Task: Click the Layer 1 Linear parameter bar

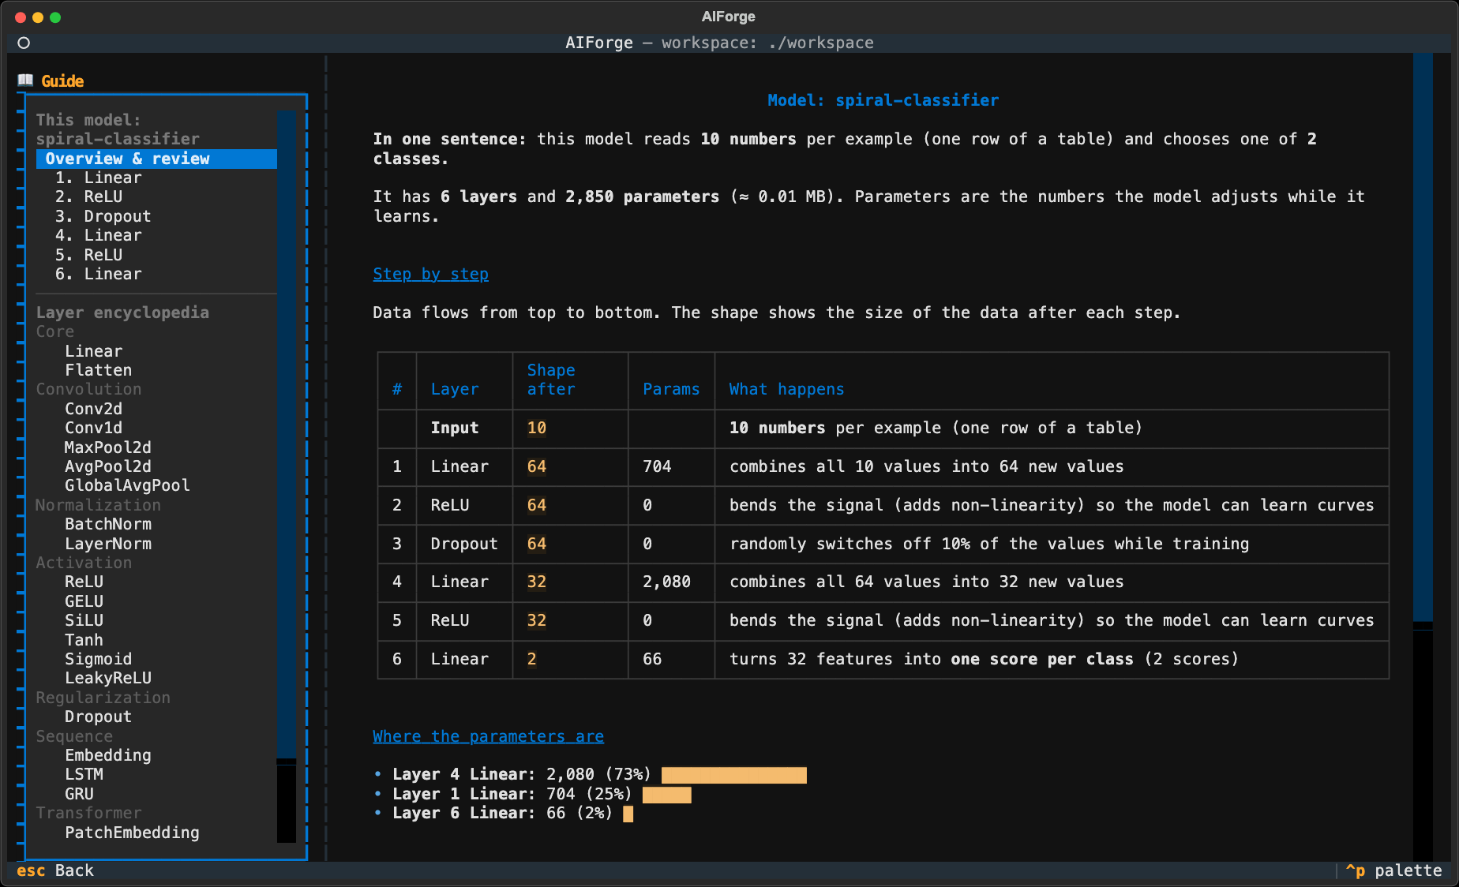Action: tap(667, 795)
